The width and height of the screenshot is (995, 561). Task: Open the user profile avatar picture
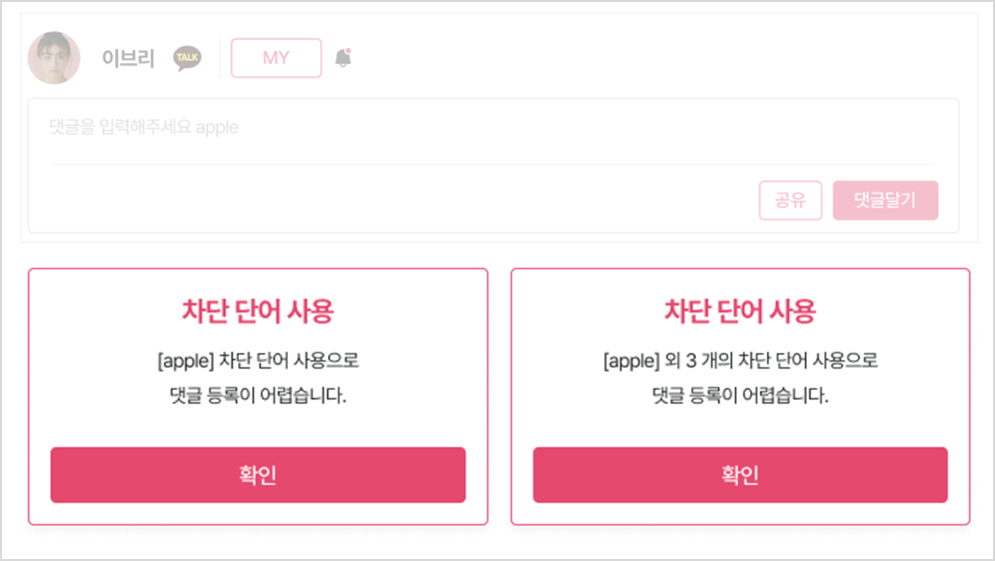[x=54, y=58]
